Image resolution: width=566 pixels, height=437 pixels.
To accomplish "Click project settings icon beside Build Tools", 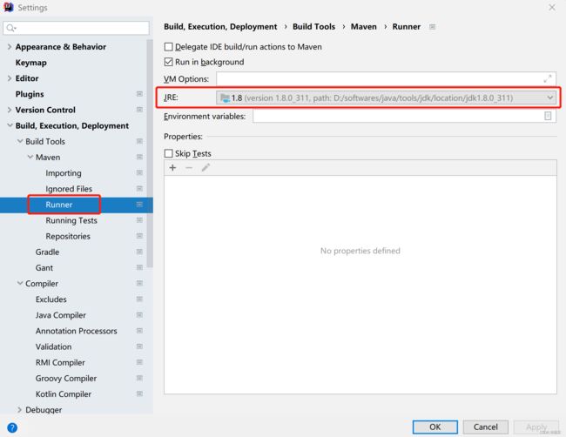I will [x=139, y=141].
